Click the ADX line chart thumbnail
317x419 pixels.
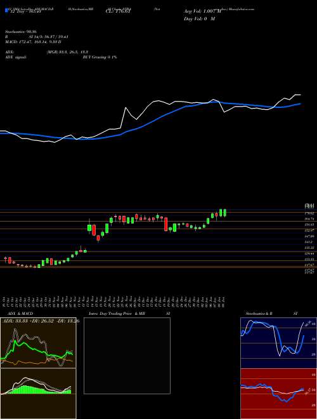[x=38, y=343]
